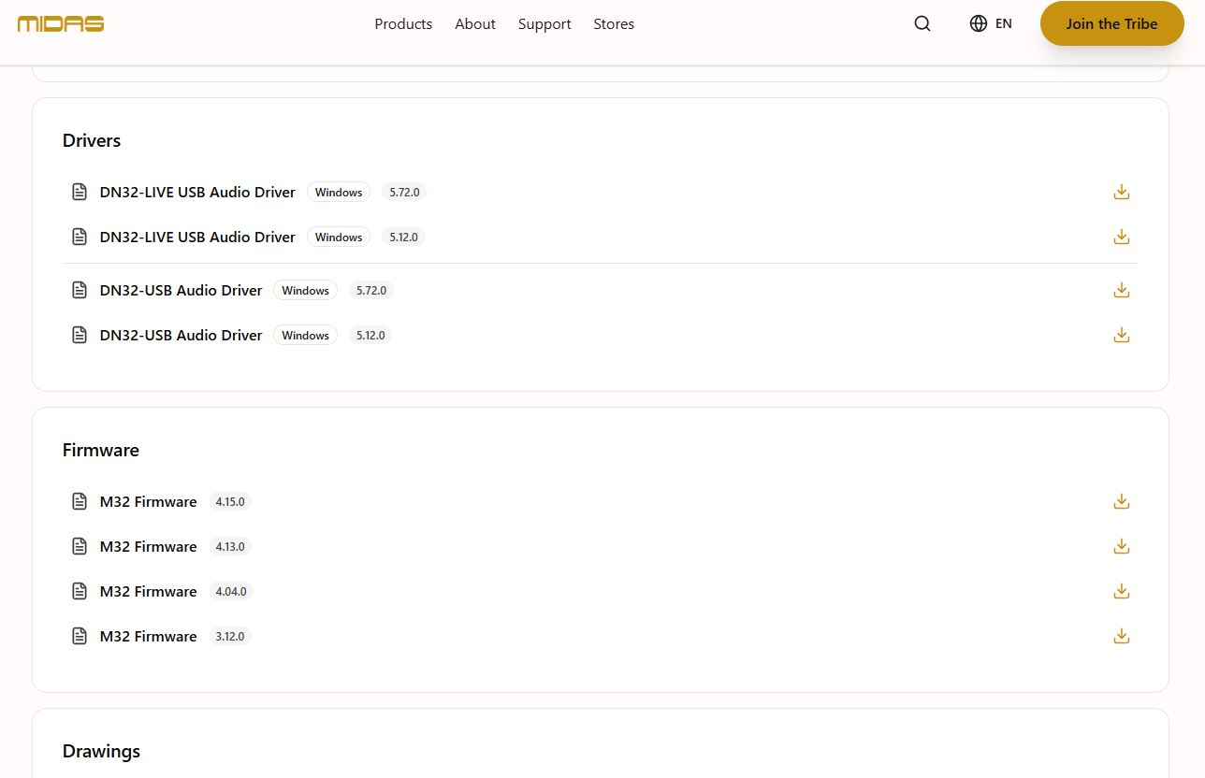1205x778 pixels.
Task: Click the Drawings section heading
Action: click(x=101, y=751)
